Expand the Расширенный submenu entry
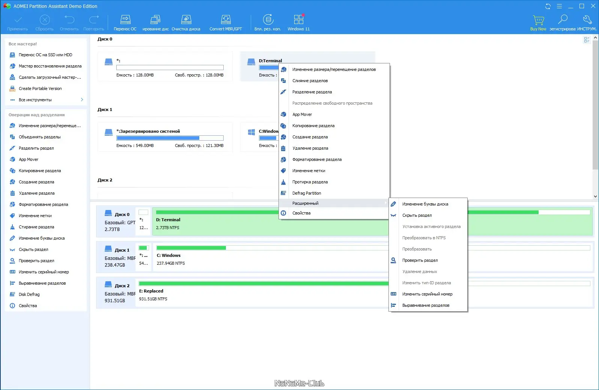The width and height of the screenshot is (599, 390). point(334,203)
